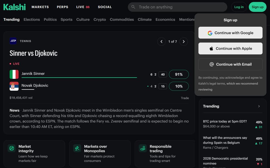
Task: Click the Italy flag beside Jannik Sinner
Action: [14, 74]
